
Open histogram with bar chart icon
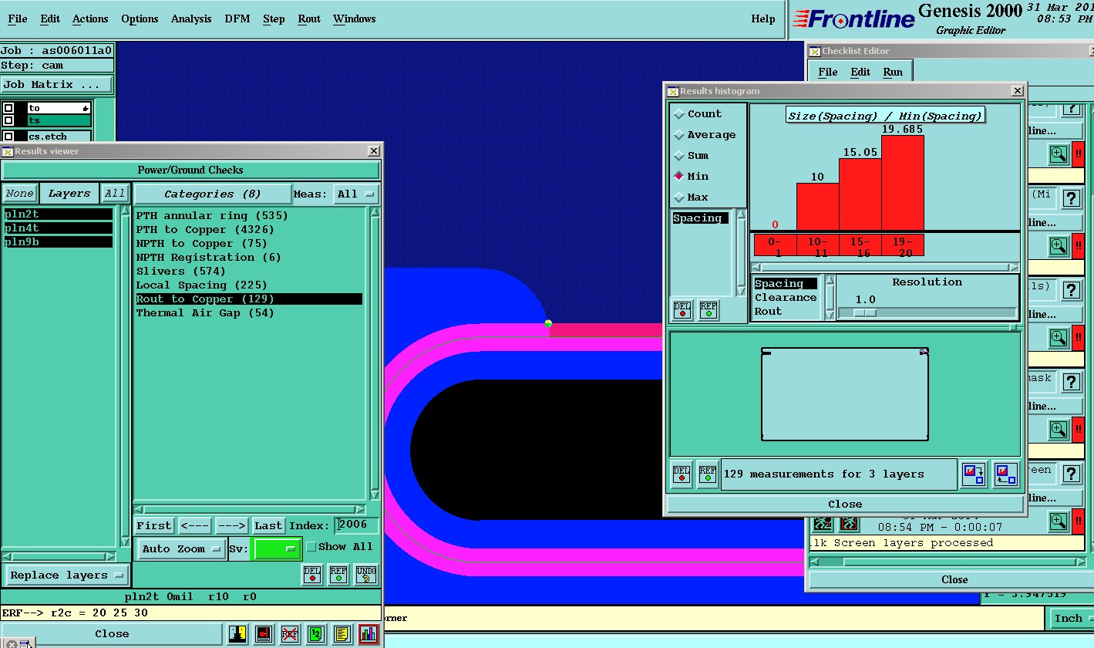tap(369, 634)
